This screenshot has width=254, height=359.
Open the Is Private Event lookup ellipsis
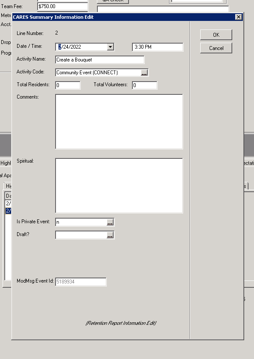[110, 222]
